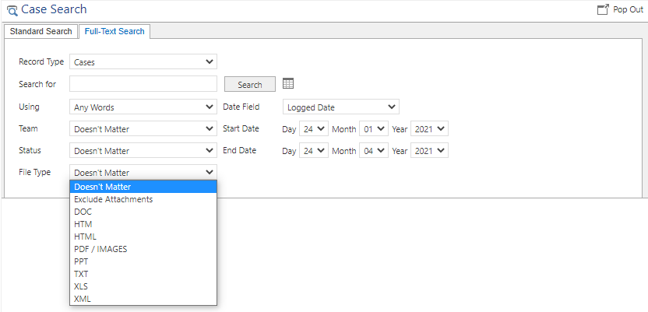
Task: Change the End Date month dropdown
Action: tap(374, 151)
